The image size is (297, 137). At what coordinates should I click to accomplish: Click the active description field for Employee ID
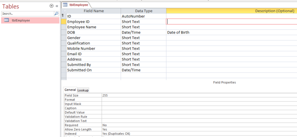click(232, 22)
